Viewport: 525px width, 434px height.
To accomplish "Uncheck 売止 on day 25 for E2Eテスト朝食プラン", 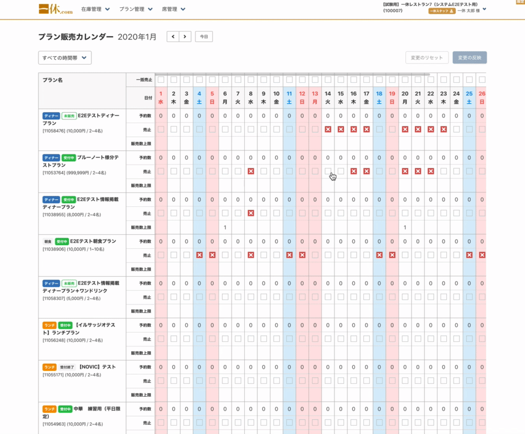I will tap(469, 255).
